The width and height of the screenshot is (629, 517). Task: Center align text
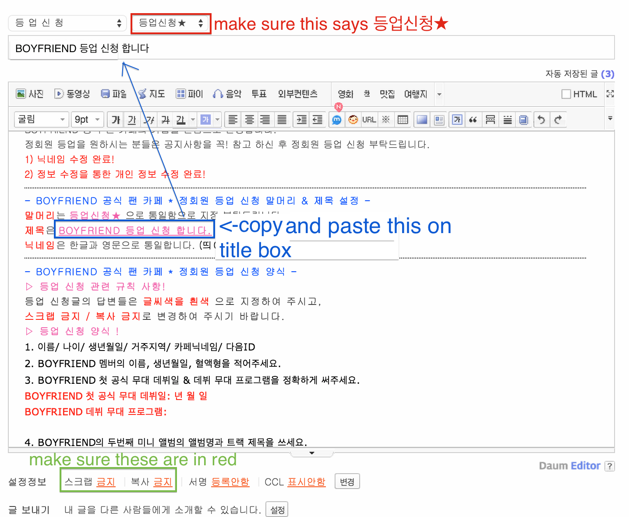click(x=249, y=120)
